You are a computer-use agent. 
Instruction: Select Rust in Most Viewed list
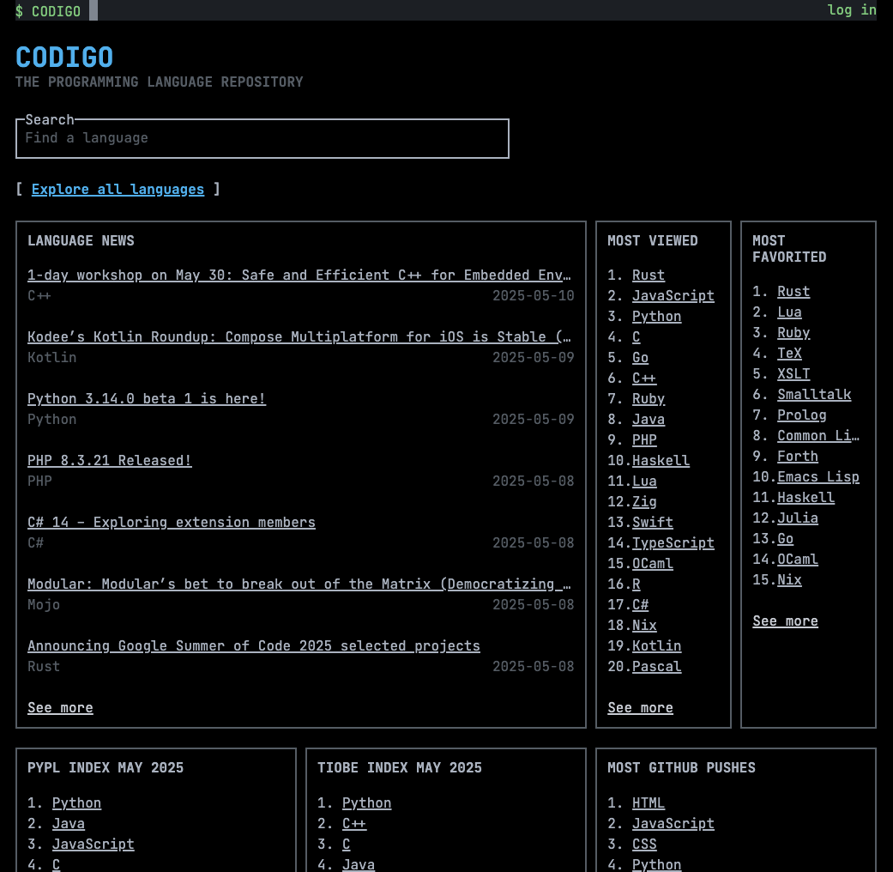point(648,275)
